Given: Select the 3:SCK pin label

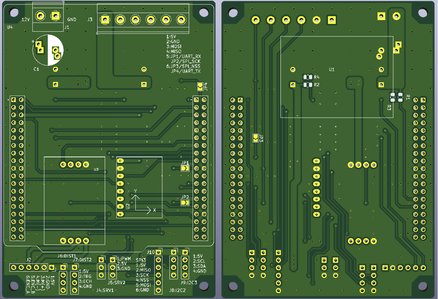Looking at the screenshot, I should pos(142,275).
